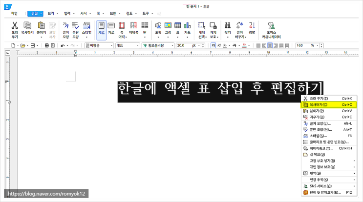Click the print icon in quick toolbar
The height and width of the screenshot is (202, 363).
pos(47,45)
